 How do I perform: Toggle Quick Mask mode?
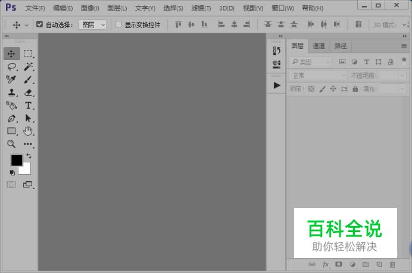[x=11, y=184]
